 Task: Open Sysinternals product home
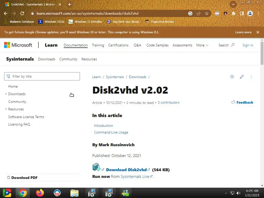coord(20,59)
